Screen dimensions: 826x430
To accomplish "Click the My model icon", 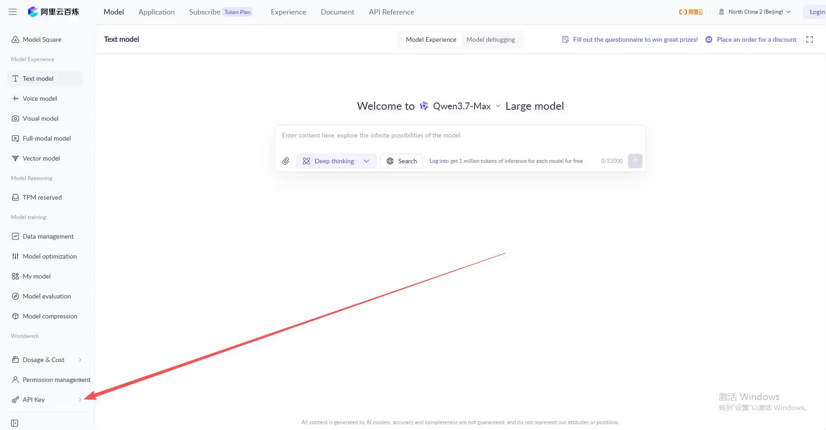I will (x=15, y=276).
